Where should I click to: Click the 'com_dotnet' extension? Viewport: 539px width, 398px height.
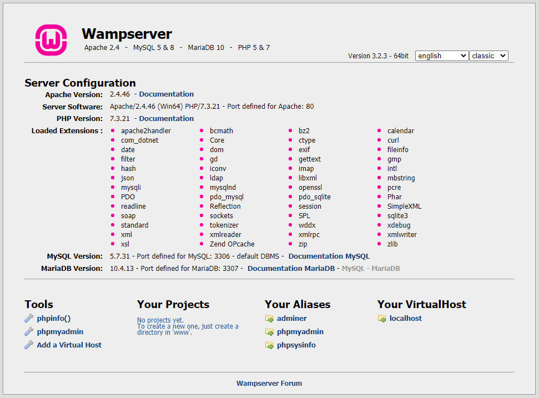139,140
